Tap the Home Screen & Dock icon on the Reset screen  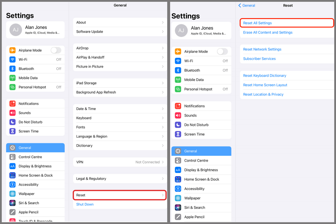178,179
